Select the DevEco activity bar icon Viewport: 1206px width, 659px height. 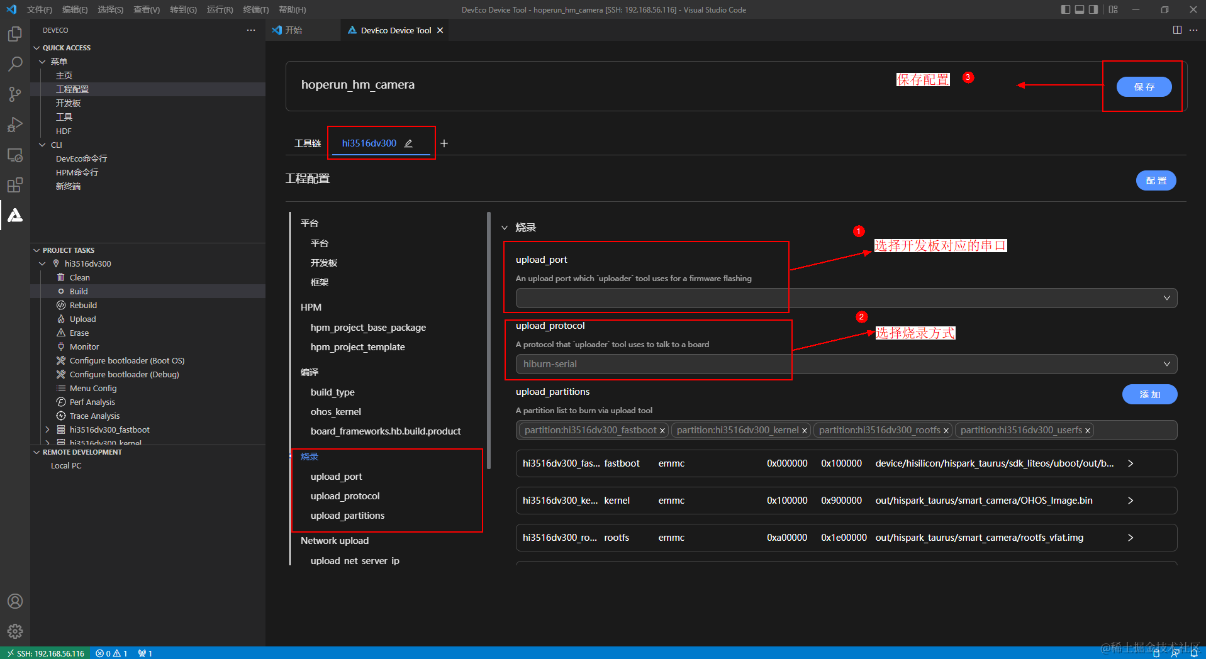14,216
